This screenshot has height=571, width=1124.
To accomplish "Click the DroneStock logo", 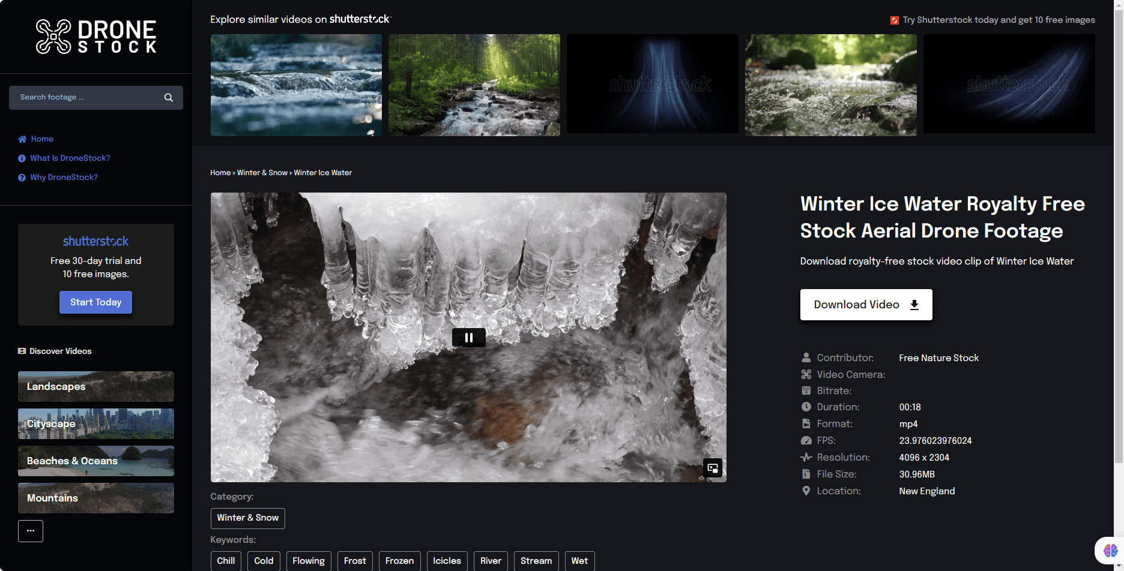I will coord(96,37).
